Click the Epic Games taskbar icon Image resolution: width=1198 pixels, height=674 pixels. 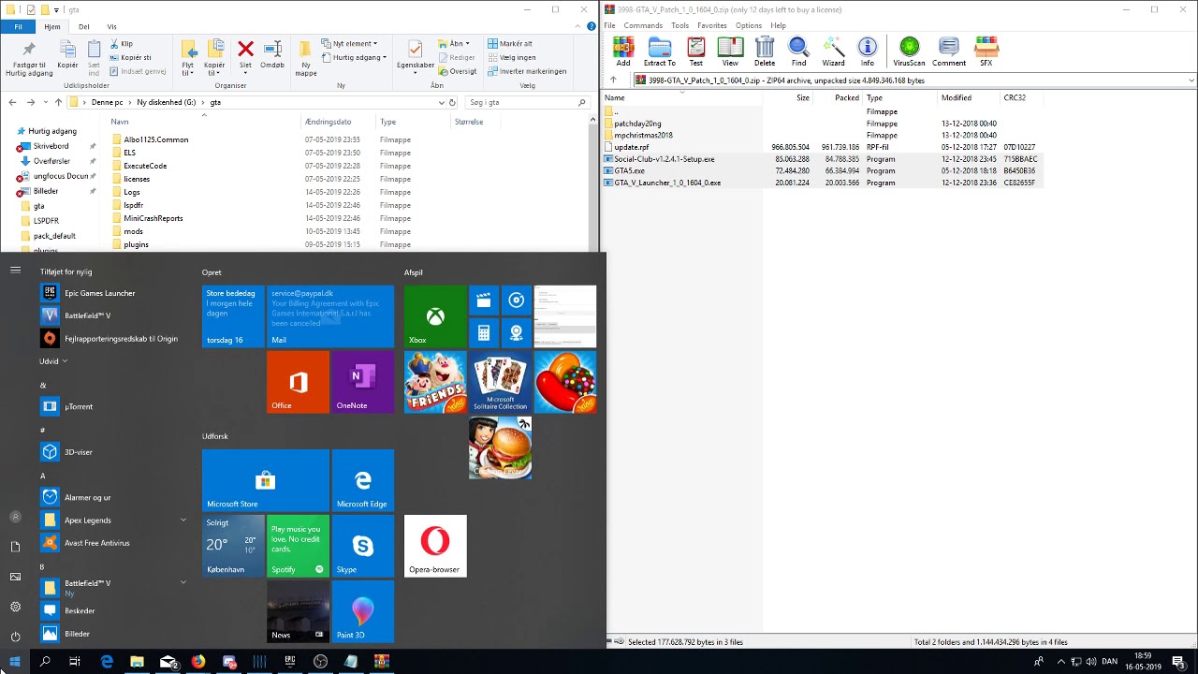tap(290, 662)
